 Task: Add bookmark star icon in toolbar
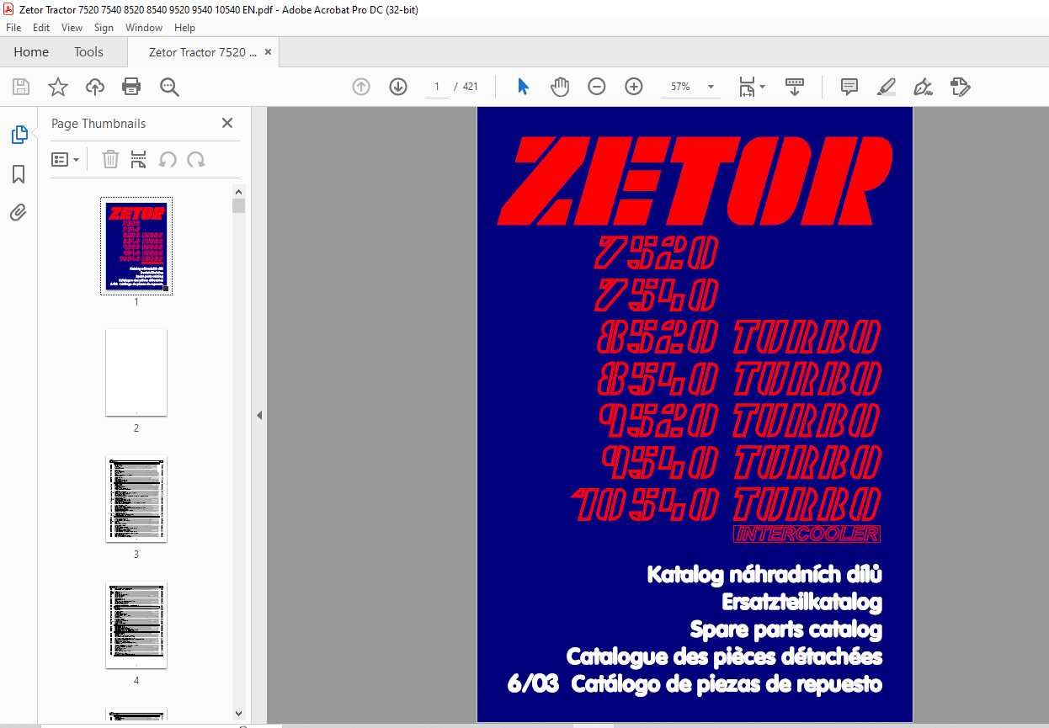pos(58,87)
